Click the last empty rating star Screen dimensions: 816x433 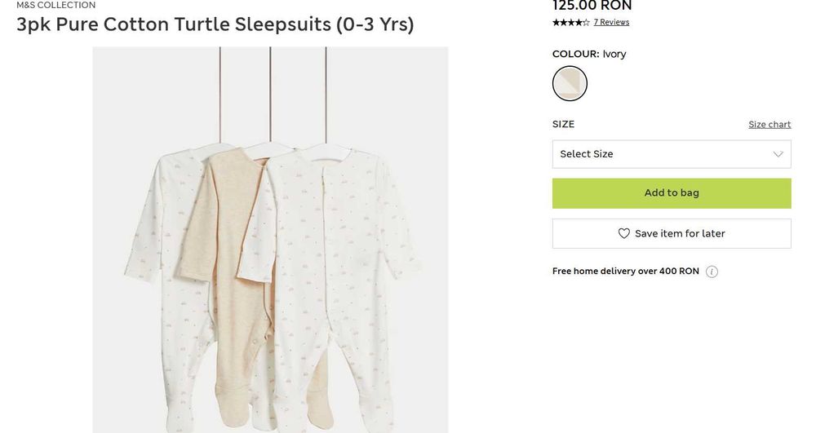(586, 22)
